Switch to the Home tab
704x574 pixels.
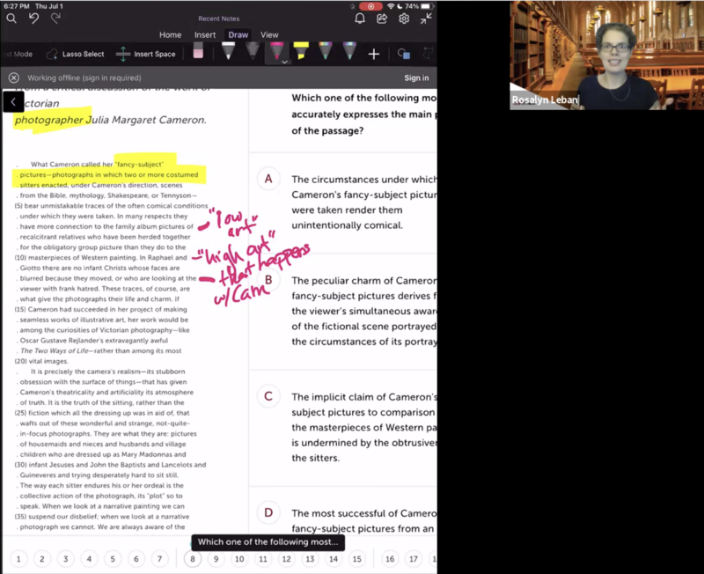coord(170,35)
